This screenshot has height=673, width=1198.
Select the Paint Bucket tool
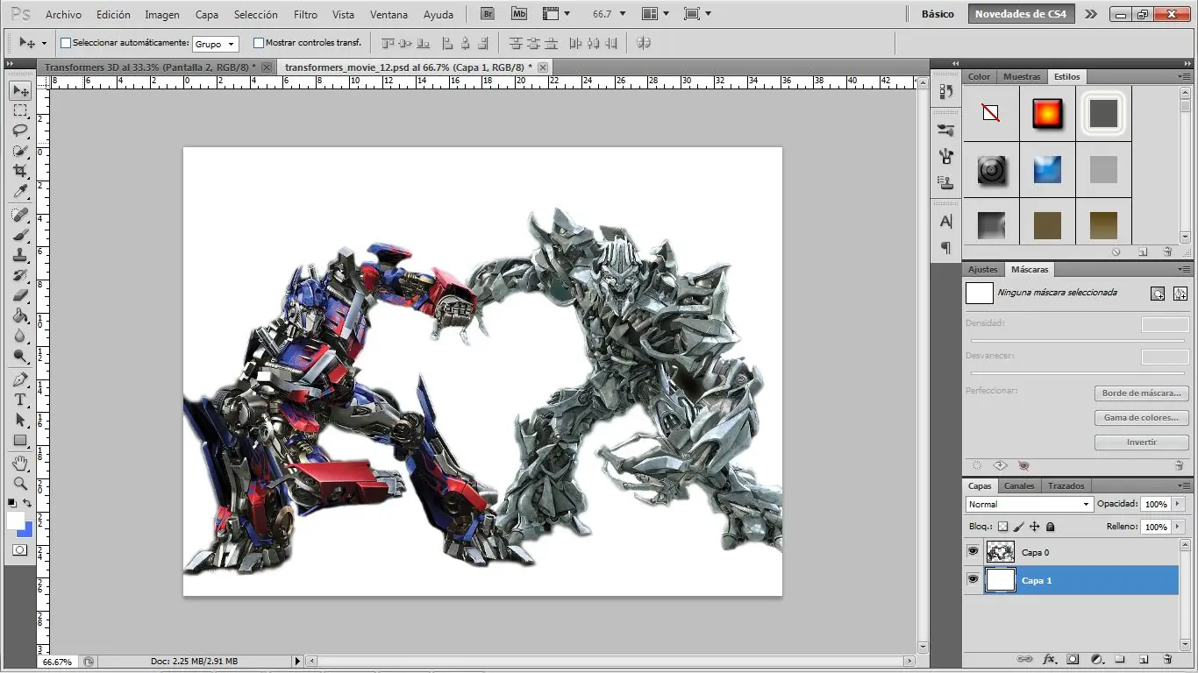coord(20,315)
